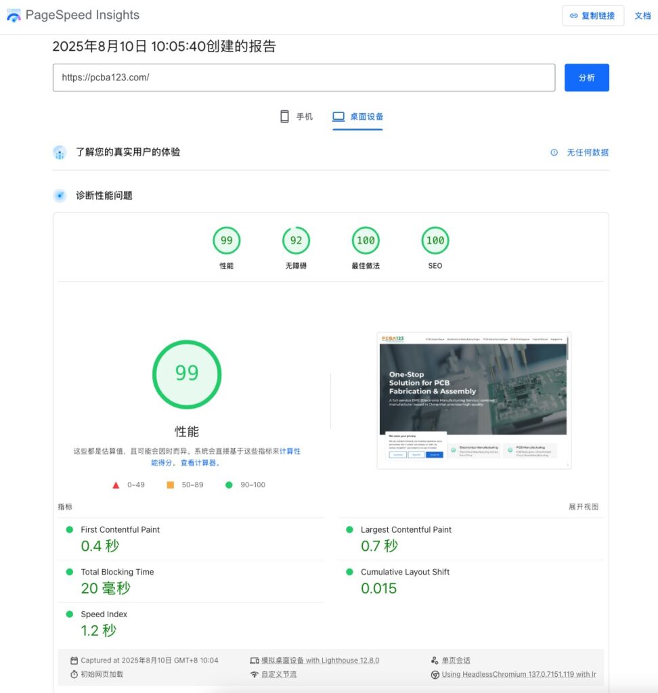The height and width of the screenshot is (693, 658).
Task: Open the 文档 documentation link
Action: point(642,16)
